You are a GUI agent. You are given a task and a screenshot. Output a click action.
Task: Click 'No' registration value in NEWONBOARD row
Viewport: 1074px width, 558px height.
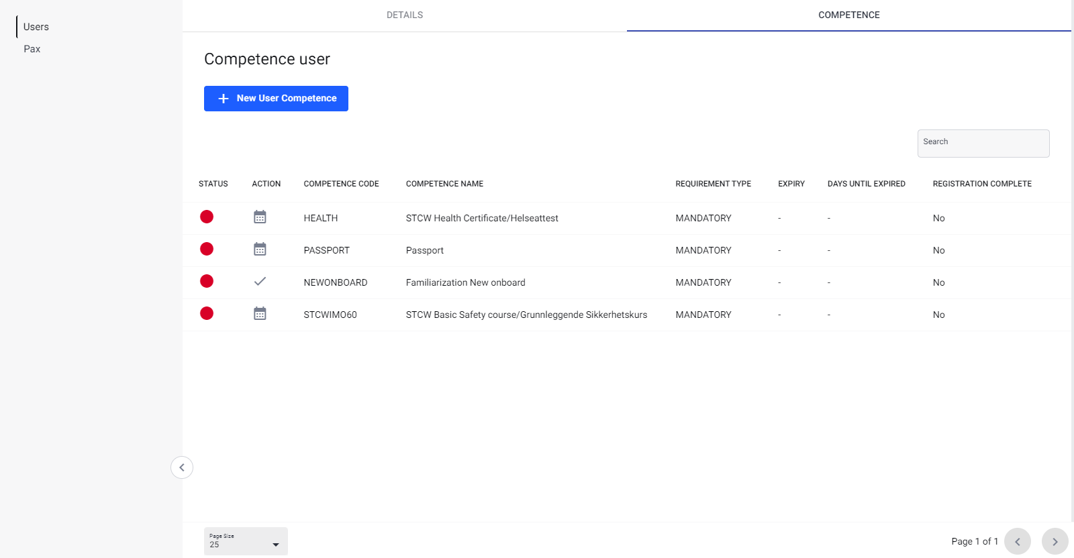[x=939, y=282]
